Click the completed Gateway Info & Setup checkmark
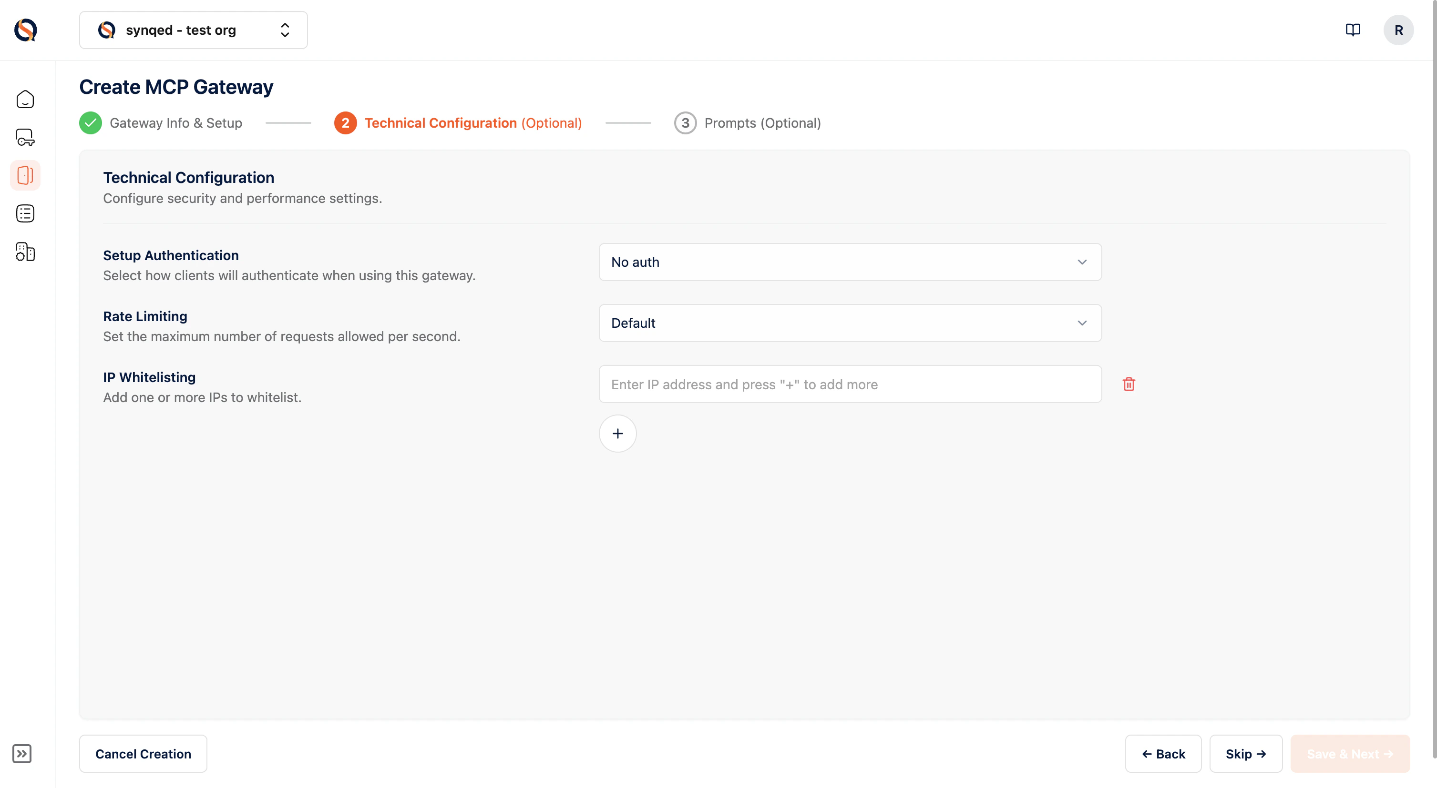This screenshot has height=788, width=1437. (x=91, y=122)
